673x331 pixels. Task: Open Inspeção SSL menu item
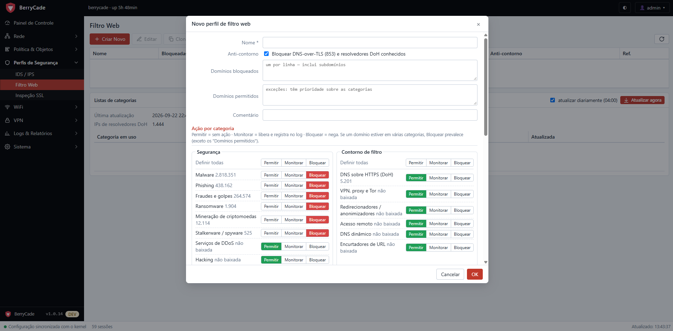42,95
